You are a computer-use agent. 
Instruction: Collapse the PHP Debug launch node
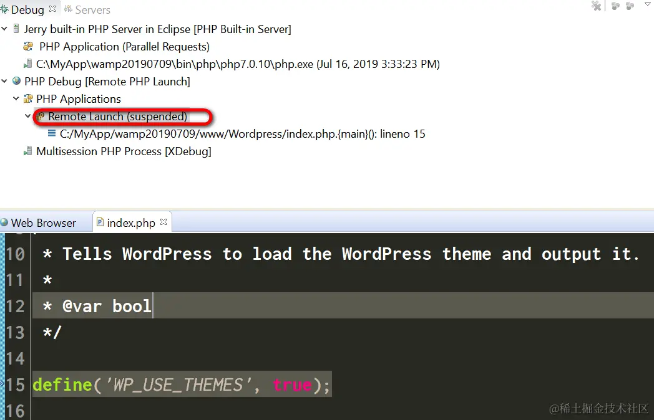pos(4,81)
